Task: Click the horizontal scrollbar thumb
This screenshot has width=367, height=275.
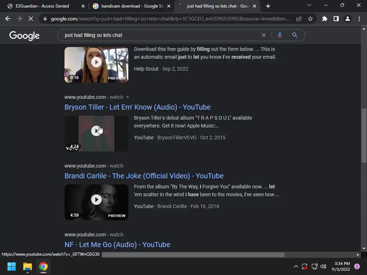Action: point(193,255)
